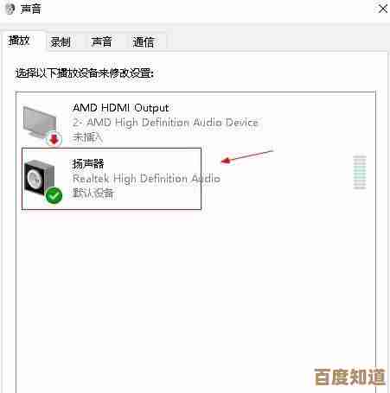Open the 录制 recording tab
Screen dimensions: 390x393
(61, 41)
